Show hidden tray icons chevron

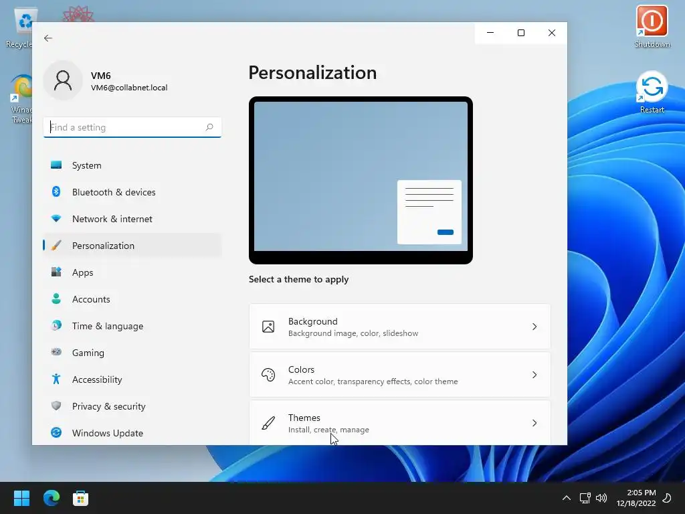click(x=567, y=498)
